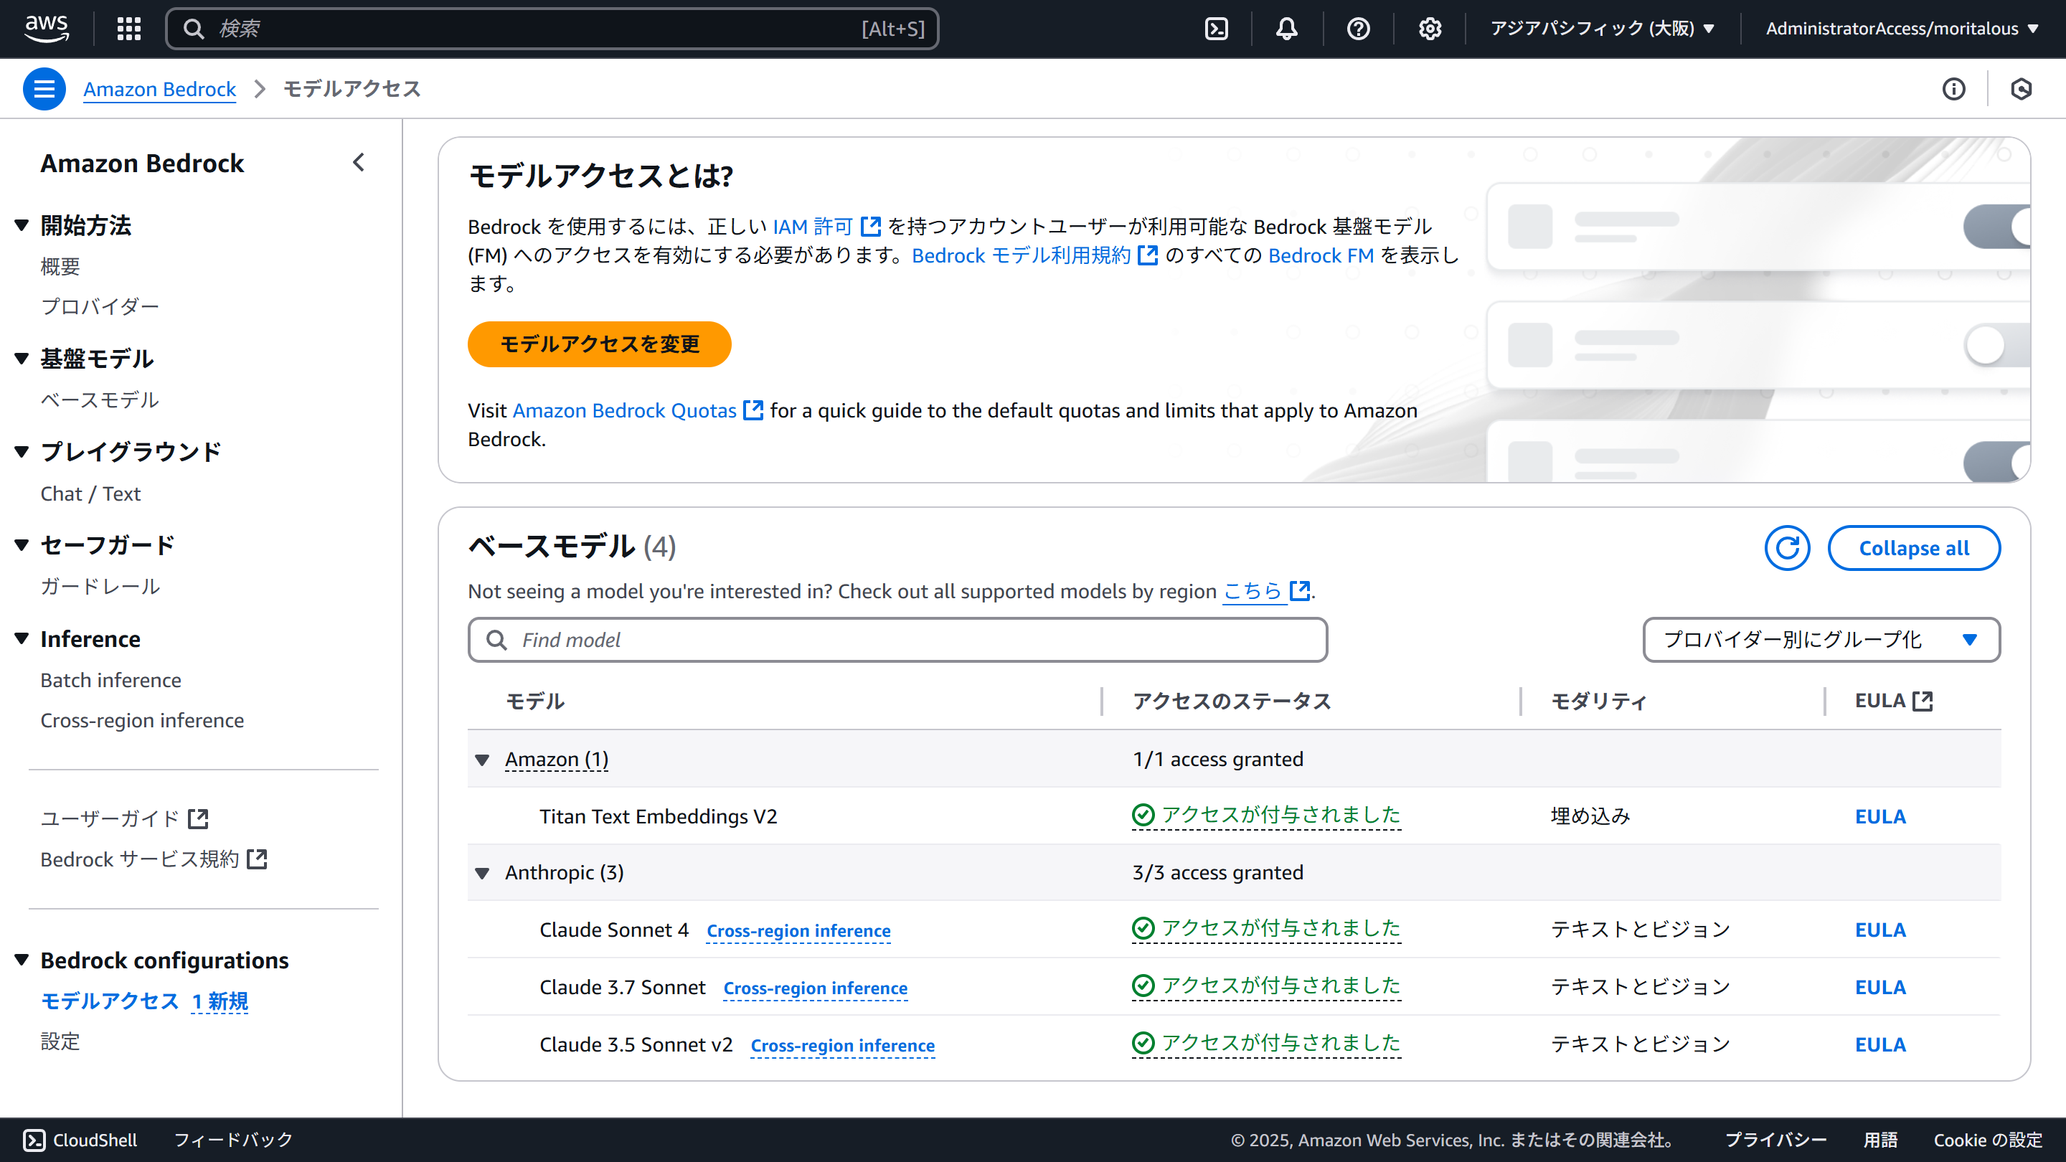
Task: Click the top AWS search box
Action: [x=552, y=29]
